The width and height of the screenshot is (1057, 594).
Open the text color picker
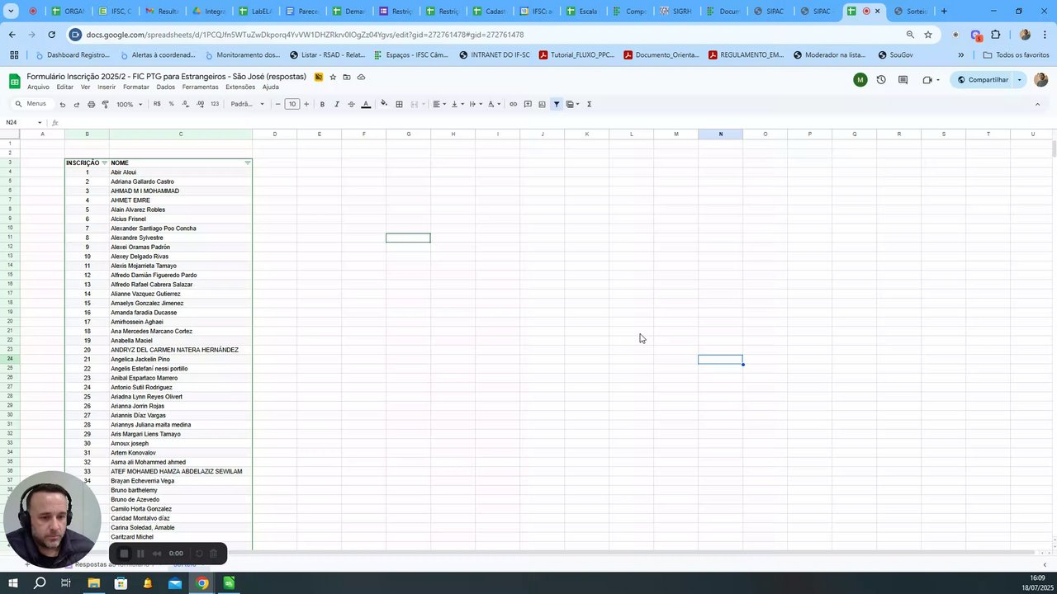pos(366,104)
